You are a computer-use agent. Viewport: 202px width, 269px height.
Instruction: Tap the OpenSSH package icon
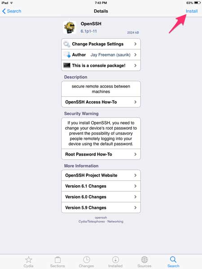[x=70, y=28]
